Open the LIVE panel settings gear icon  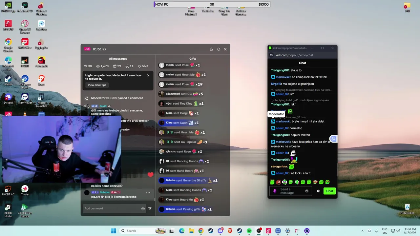click(x=219, y=49)
